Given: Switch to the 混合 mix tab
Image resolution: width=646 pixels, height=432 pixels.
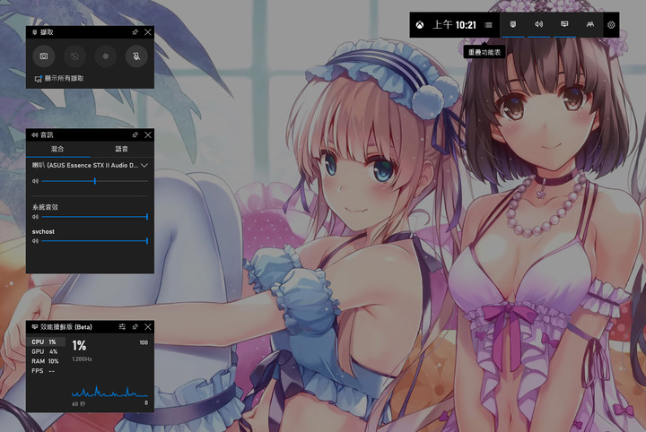Looking at the screenshot, I should tap(57, 149).
